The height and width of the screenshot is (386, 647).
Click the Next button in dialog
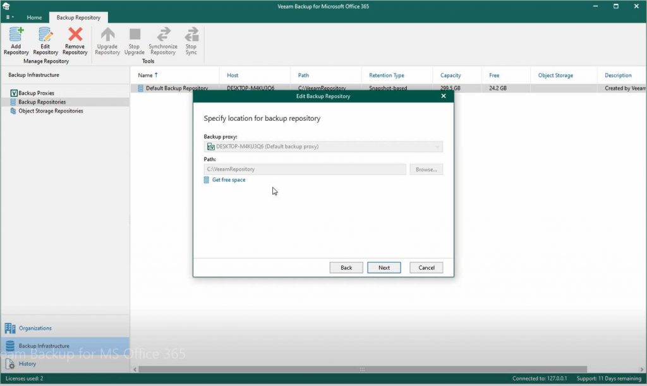(x=384, y=268)
